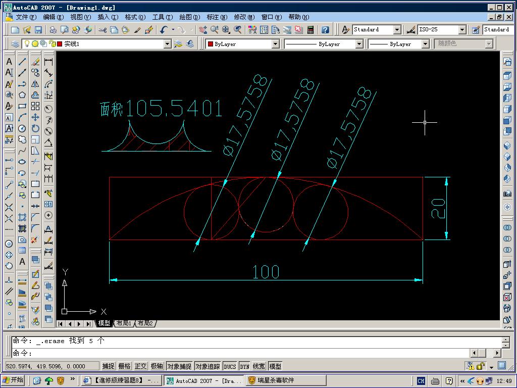Expand the ISO-25 dimension style dropdown
The image size is (517, 388).
click(462, 30)
